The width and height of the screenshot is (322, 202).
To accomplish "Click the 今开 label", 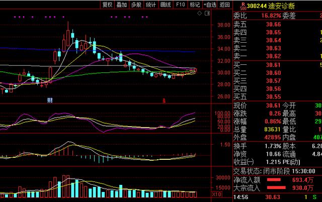I will [x=289, y=106].
